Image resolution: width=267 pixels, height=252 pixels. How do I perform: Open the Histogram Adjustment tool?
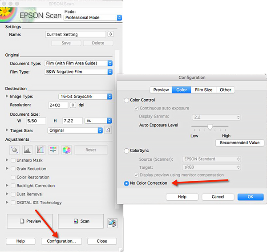point(27,150)
